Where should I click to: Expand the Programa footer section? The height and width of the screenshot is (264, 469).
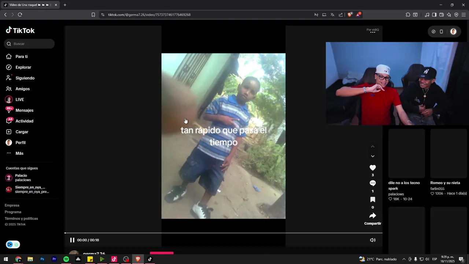point(13,212)
